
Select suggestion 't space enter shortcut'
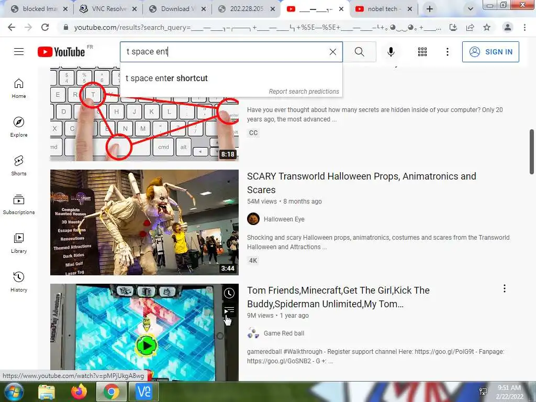(231, 79)
